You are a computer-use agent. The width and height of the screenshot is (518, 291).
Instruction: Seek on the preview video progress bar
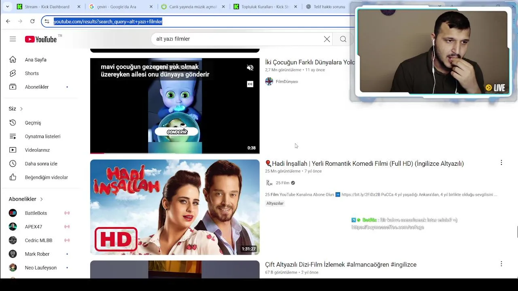tap(175, 153)
